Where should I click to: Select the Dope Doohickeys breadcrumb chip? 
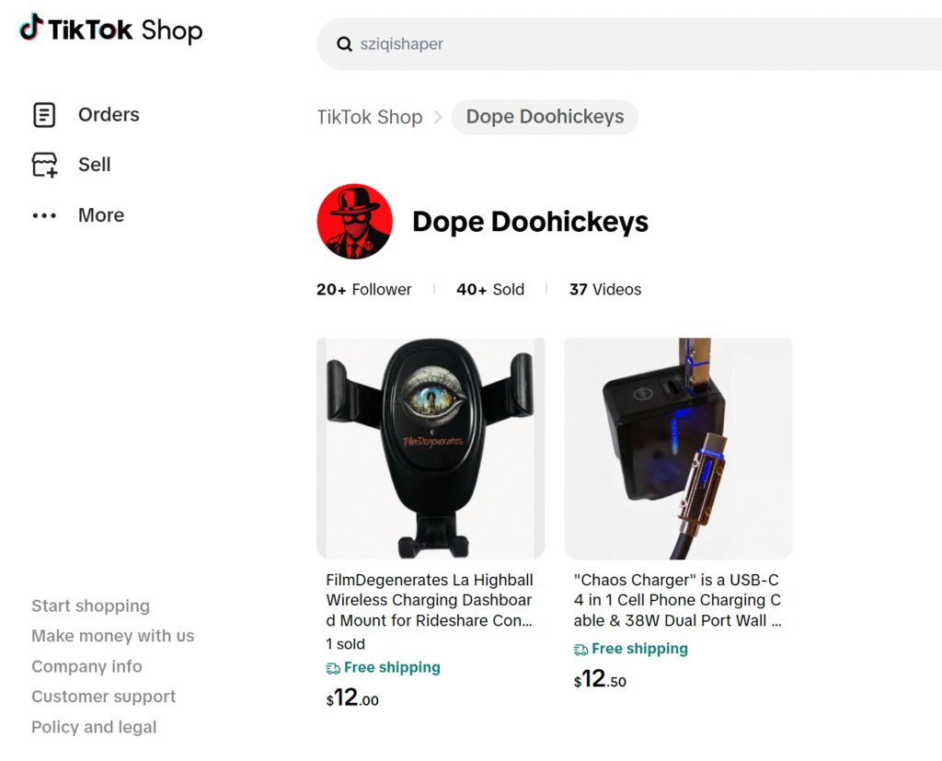pos(545,117)
